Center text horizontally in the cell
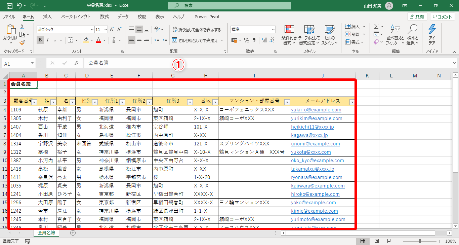 (x=139, y=40)
